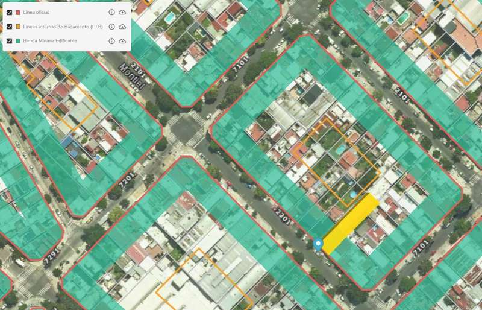Click the blue location pin marker
The height and width of the screenshot is (310, 482).
(x=318, y=244)
